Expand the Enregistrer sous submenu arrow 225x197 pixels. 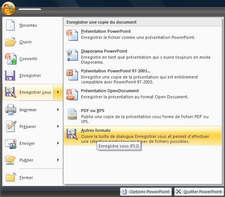58,92
